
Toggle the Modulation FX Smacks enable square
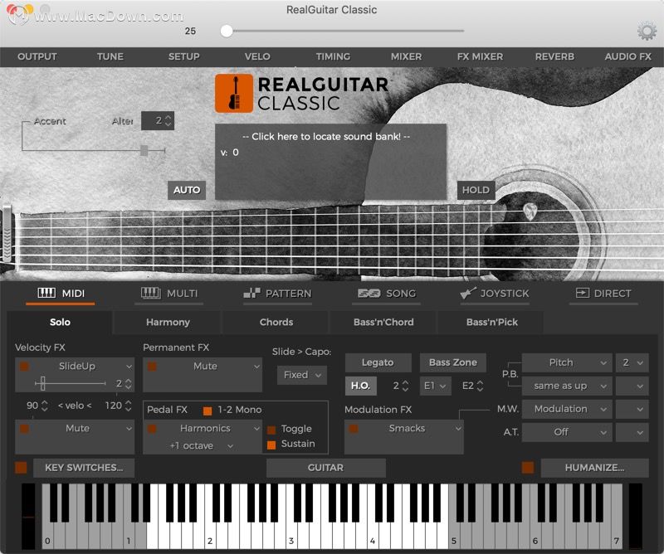354,429
